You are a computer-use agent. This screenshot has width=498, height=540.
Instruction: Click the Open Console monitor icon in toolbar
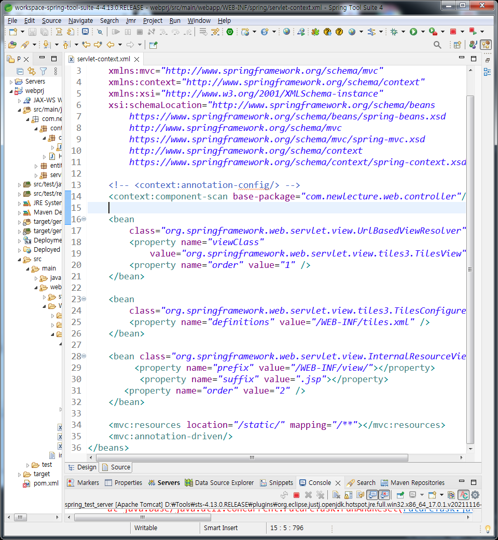pyautogui.click(x=85, y=32)
